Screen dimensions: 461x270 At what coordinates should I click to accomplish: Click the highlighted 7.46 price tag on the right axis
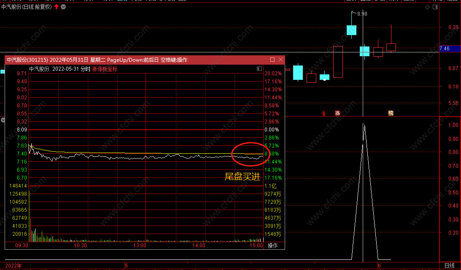tap(450, 49)
